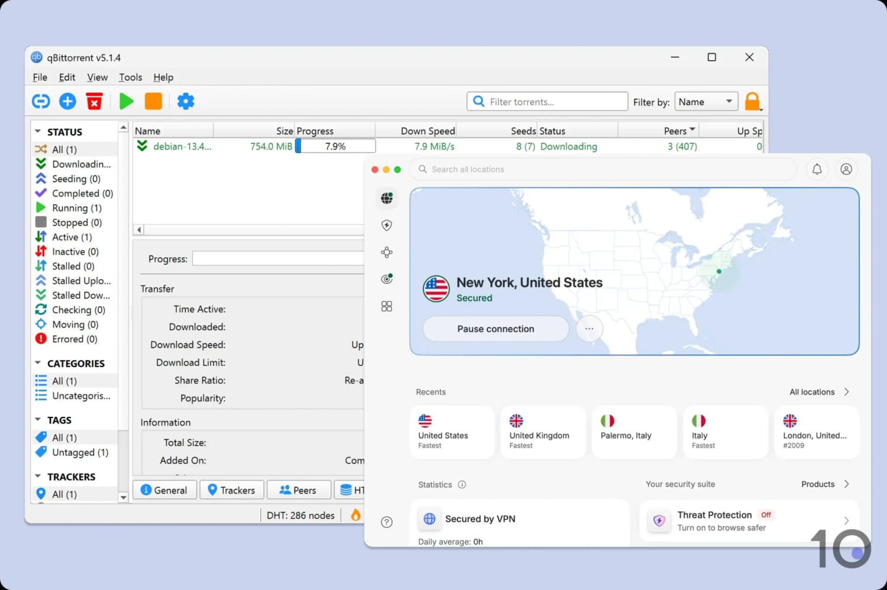Open the Meshnet sidebar icon in the VPN app

[x=387, y=252]
